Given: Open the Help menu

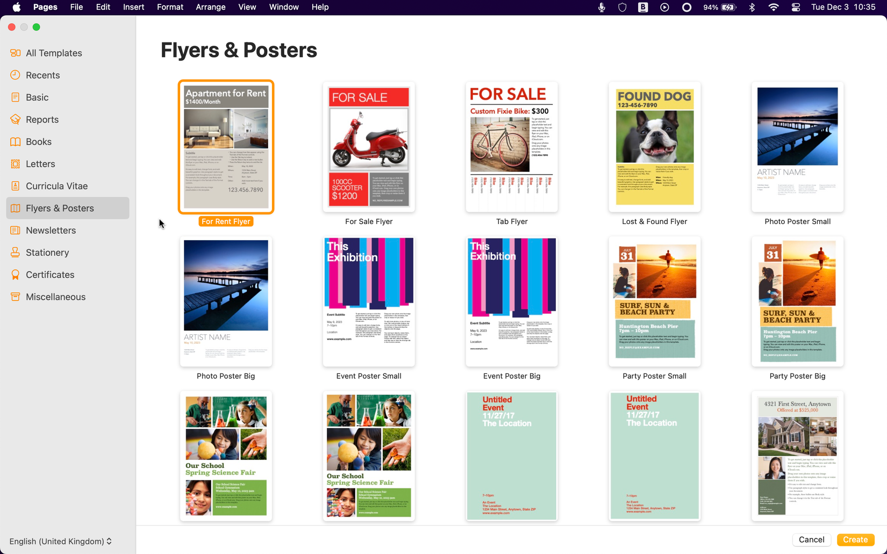Looking at the screenshot, I should tap(320, 7).
